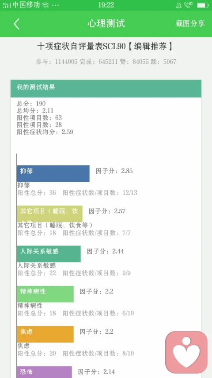Tap the participation statistics line
The width and height of the screenshot is (212, 378).
(106, 62)
